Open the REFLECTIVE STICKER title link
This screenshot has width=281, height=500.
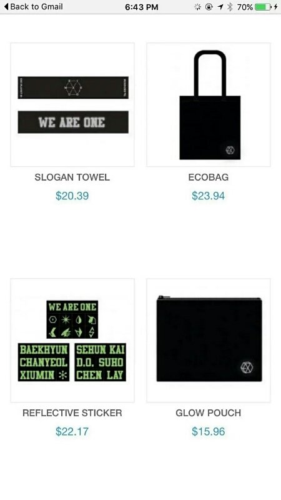coord(72,413)
